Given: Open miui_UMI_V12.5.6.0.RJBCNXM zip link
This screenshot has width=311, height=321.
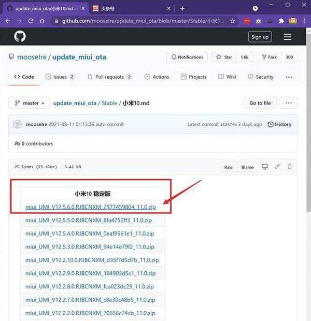Looking at the screenshot, I should coord(91,207).
